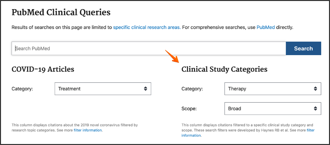Expand the Therapy category dropdown
330x145 pixels.
click(273, 89)
